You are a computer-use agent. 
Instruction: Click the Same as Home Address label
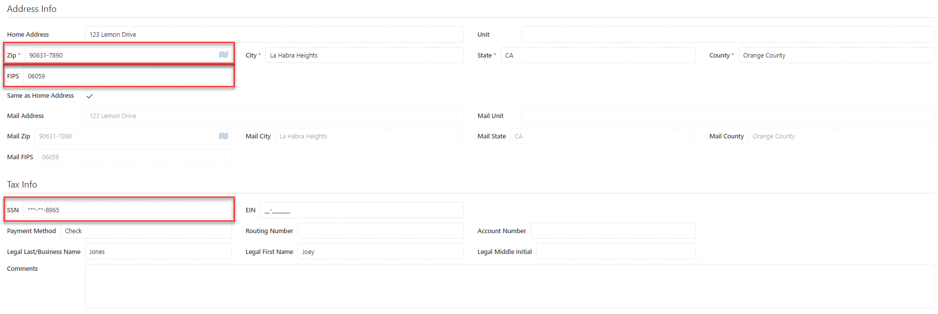coord(40,95)
